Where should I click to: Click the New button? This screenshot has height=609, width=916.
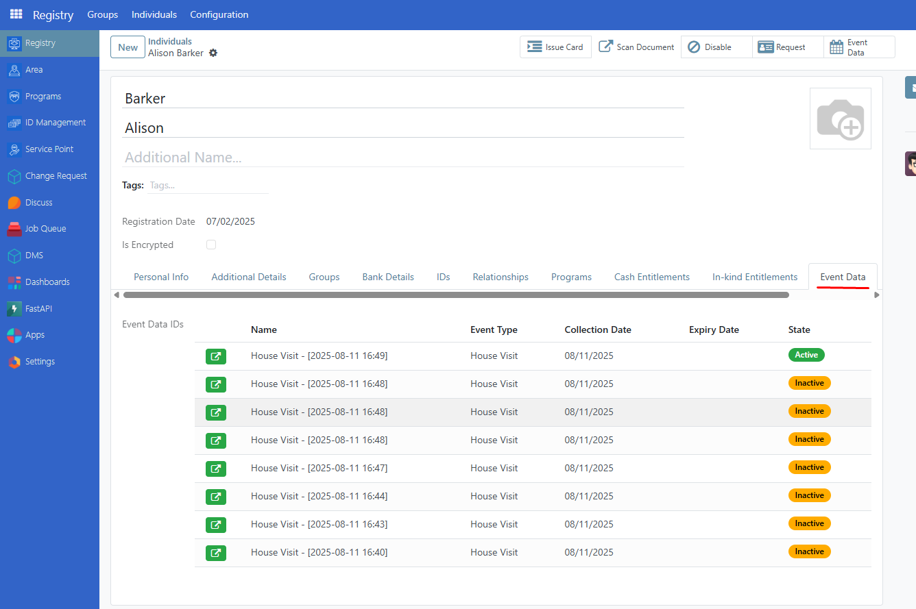(128, 47)
